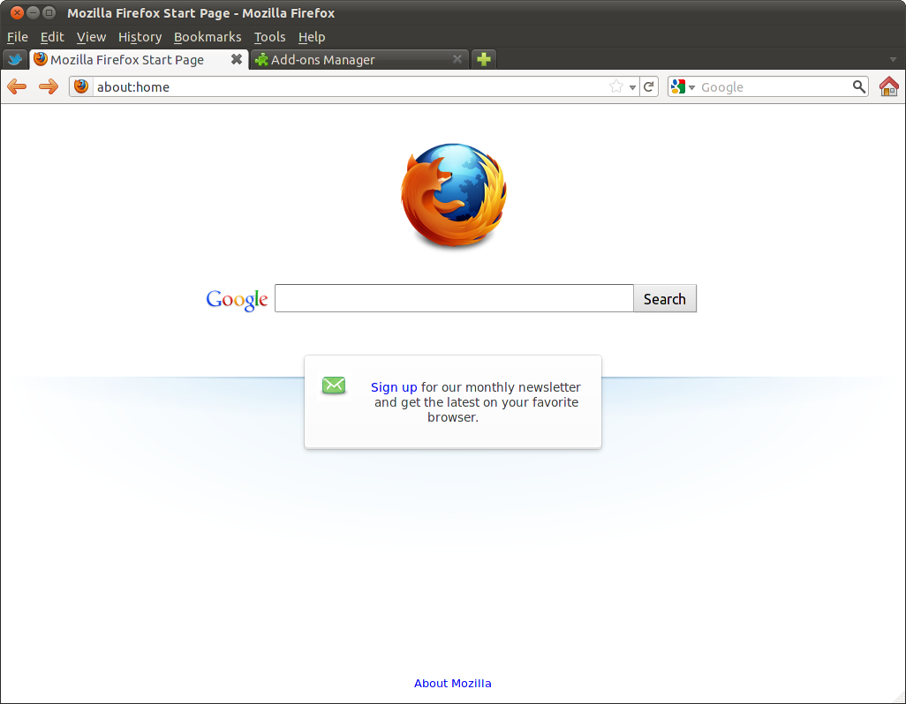
Task: Expand the search engine selector dropdown
Action: [x=691, y=87]
